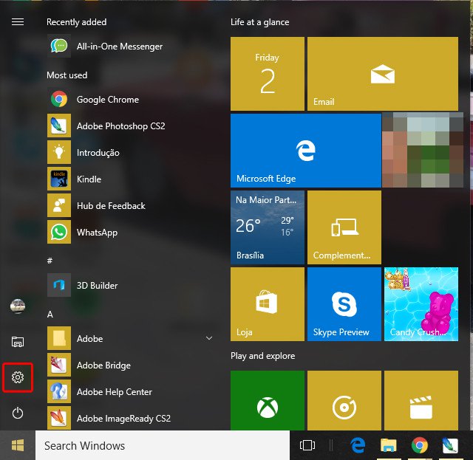Launch WhatsApp from Most used
Screen dimensions: 473x460
point(132,232)
